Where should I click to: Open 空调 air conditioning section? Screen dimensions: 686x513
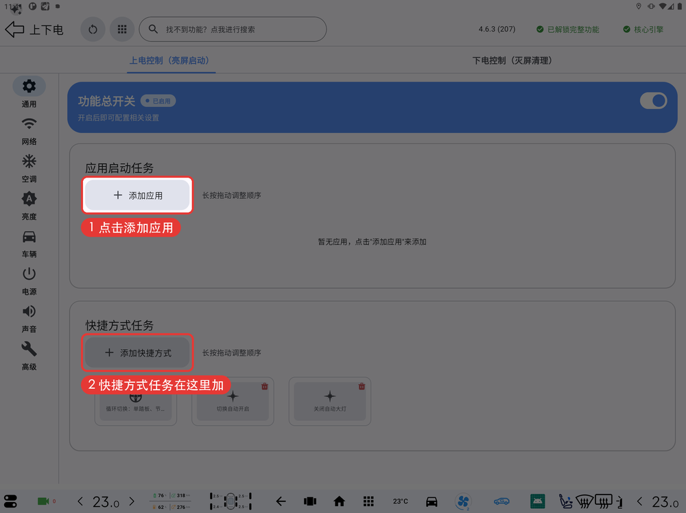[x=29, y=168]
